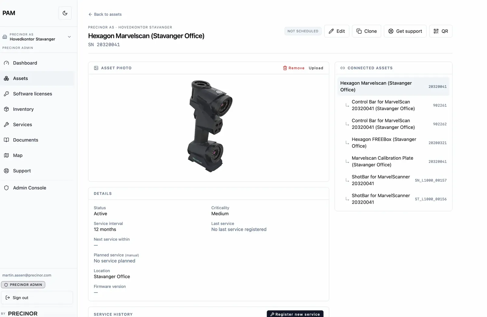This screenshot has width=487, height=317.
Task: Click the Sign out arrow icon
Action: coord(8,298)
